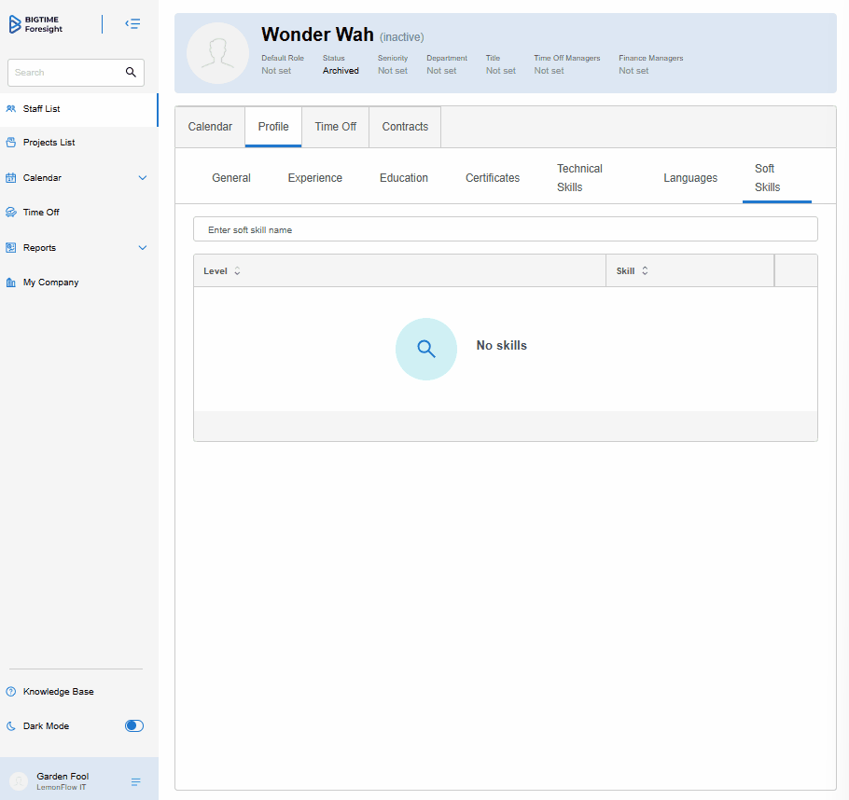Open the user menu icon beside Garden Fool
849x800 pixels.
(136, 781)
